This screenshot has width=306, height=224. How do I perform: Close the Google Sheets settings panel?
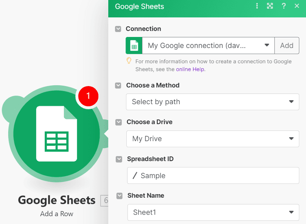(x=297, y=6)
